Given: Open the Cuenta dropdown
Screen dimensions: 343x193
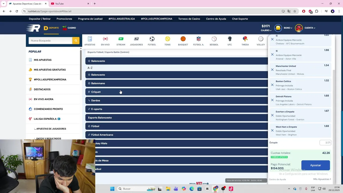Looking at the screenshot, I should [310, 28].
